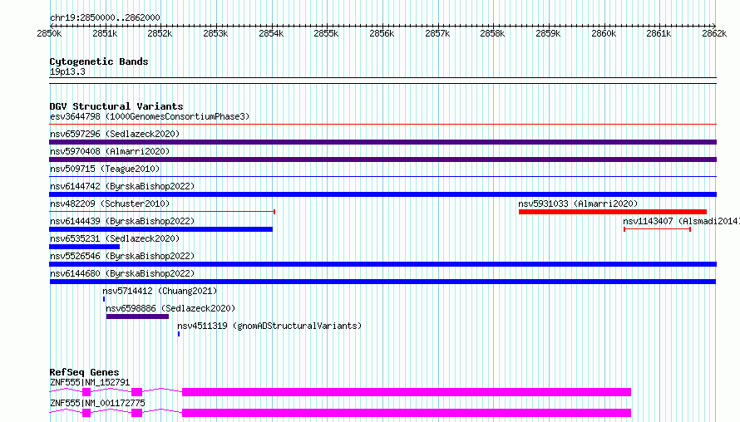Click the large magenta exon of ZNF555|NM_001172775

407,413
